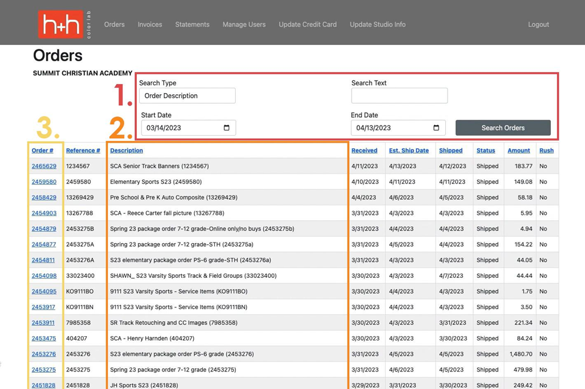Image resolution: width=585 pixels, height=389 pixels.
Task: Click into the Search Text field
Action: (x=399, y=95)
